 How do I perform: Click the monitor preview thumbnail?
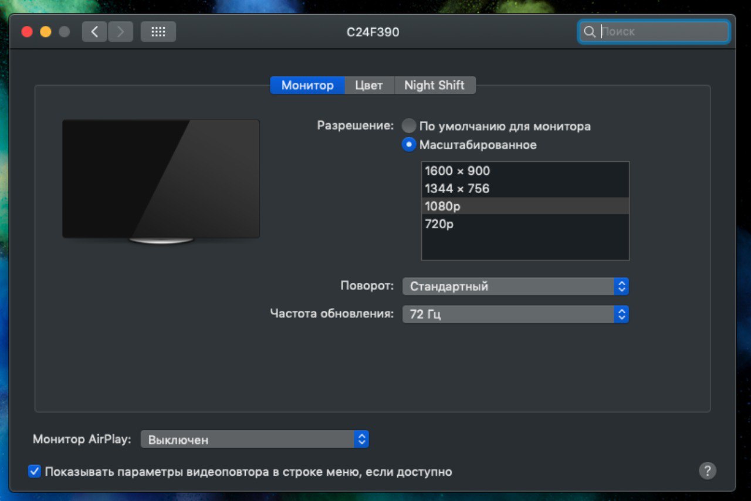161,182
